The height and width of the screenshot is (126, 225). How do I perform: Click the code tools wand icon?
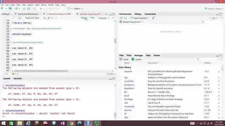coord(49,18)
